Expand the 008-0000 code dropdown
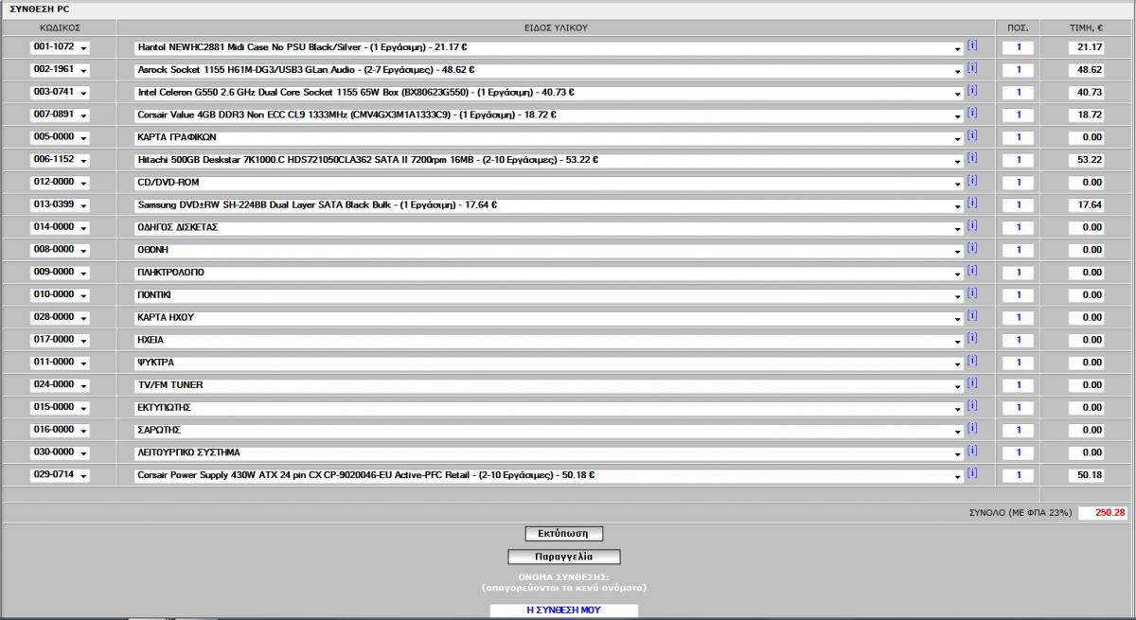 coord(60,250)
